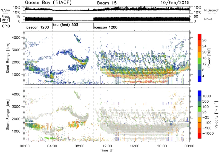Viewport: 219px width, 152px height.
Task: Click the "Freq. [MHz]" axis label
Action: coord(5,19)
